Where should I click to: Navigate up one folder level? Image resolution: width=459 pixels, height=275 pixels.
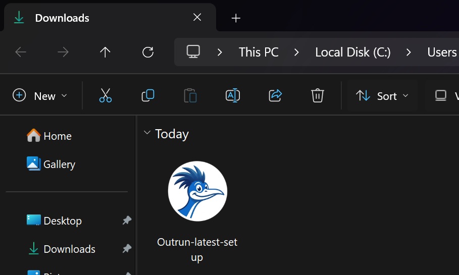tap(105, 52)
